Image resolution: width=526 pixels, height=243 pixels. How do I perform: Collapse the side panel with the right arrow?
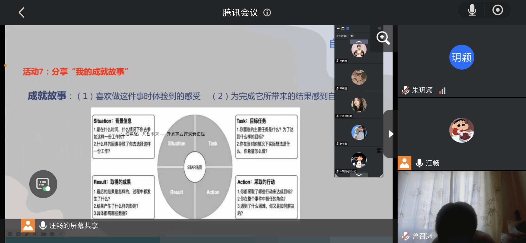click(x=391, y=134)
